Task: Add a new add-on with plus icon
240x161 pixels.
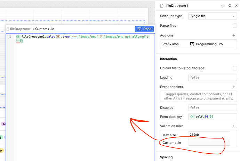Action: (x=234, y=35)
